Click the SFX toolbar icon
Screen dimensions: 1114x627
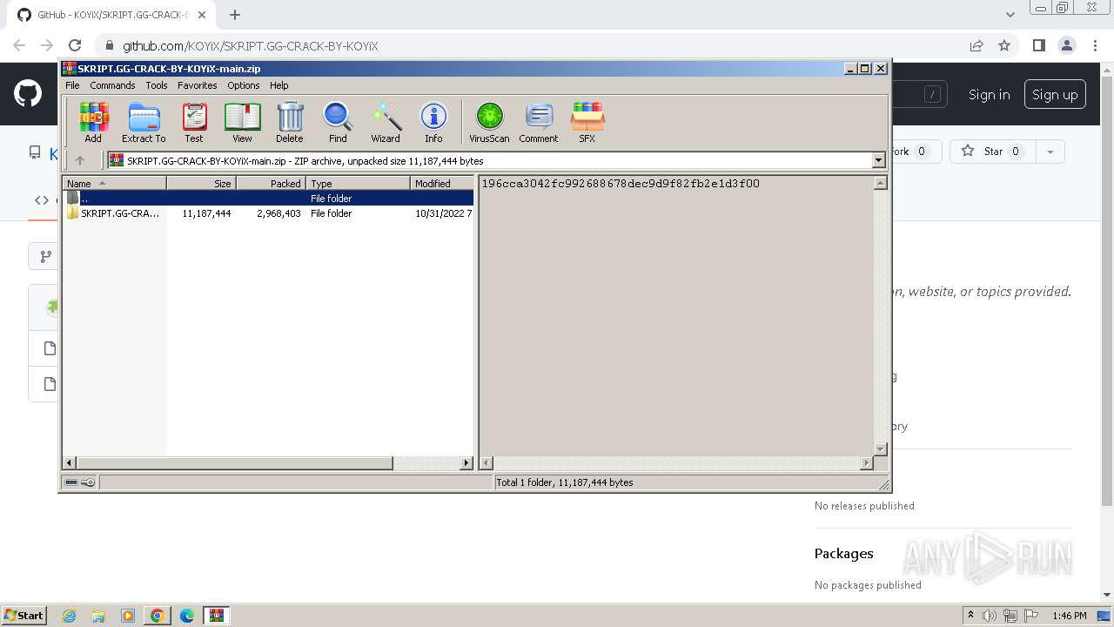pos(587,122)
